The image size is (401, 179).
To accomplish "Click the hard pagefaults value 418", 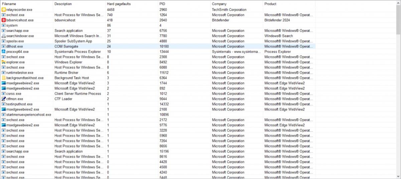I will click(x=110, y=20).
